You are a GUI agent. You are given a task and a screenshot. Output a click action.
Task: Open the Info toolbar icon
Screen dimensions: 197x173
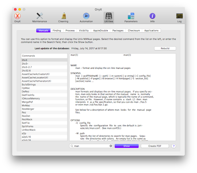pos(152,18)
